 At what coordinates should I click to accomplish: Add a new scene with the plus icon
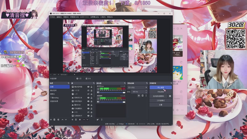click(x=51, y=120)
